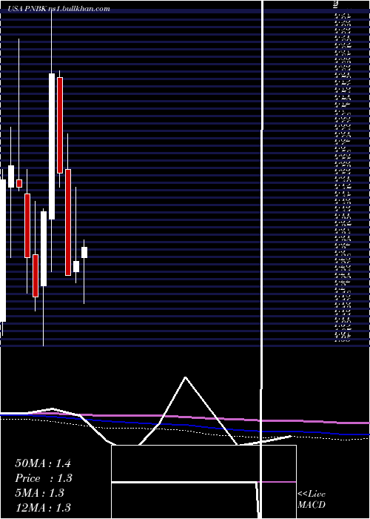Image resolution: width=370 pixels, height=519 pixels.
Task: Click the '5MA : 1.3' value
Action: [40, 493]
